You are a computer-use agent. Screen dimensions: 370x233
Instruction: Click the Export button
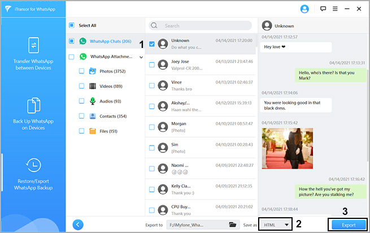pos(348,225)
